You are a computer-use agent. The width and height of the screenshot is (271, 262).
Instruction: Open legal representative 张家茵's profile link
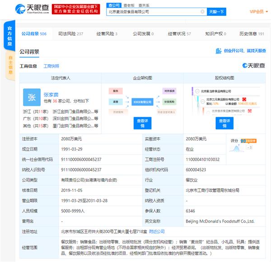click(51, 95)
